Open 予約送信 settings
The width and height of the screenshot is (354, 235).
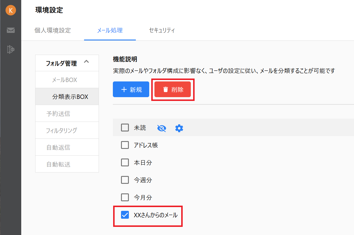click(x=67, y=113)
